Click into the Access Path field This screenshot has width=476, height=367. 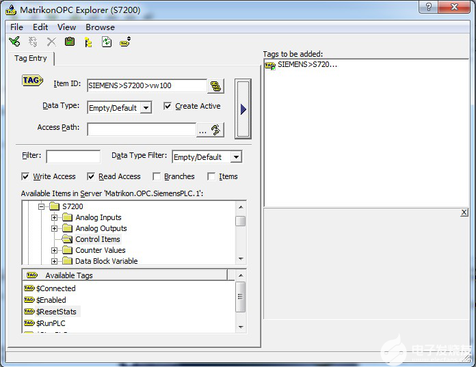[x=142, y=130]
